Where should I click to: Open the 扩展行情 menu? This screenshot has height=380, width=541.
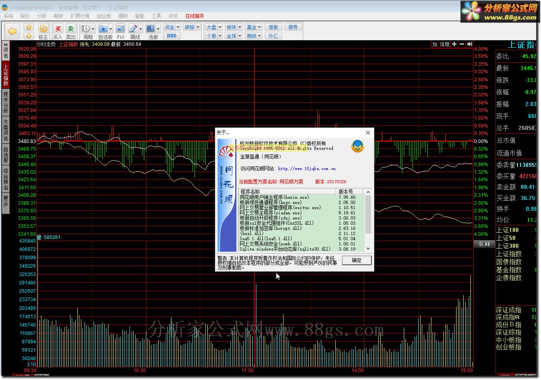point(80,16)
